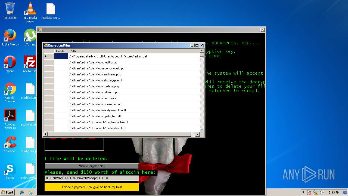The width and height of the screenshot is (348, 196).
Task: Click the horizontal scrollbar track in the grid
Action: [x=194, y=134]
